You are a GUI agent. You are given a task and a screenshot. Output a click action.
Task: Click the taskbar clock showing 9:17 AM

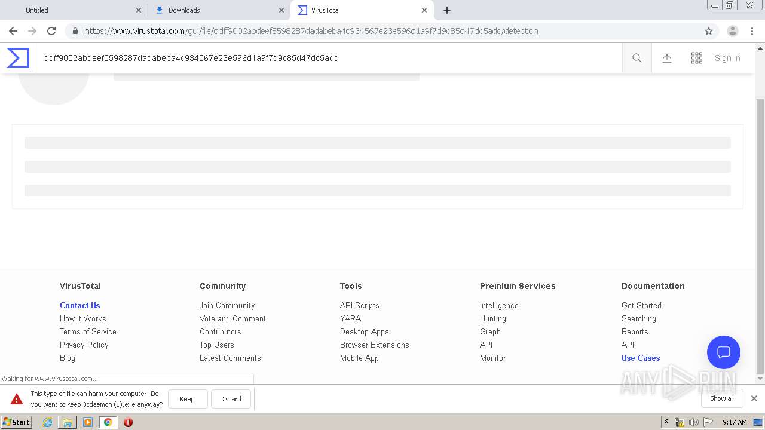735,422
